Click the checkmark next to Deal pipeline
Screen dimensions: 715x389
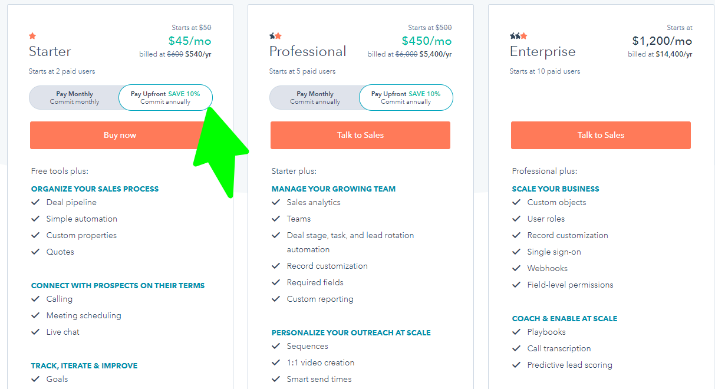[x=35, y=202]
